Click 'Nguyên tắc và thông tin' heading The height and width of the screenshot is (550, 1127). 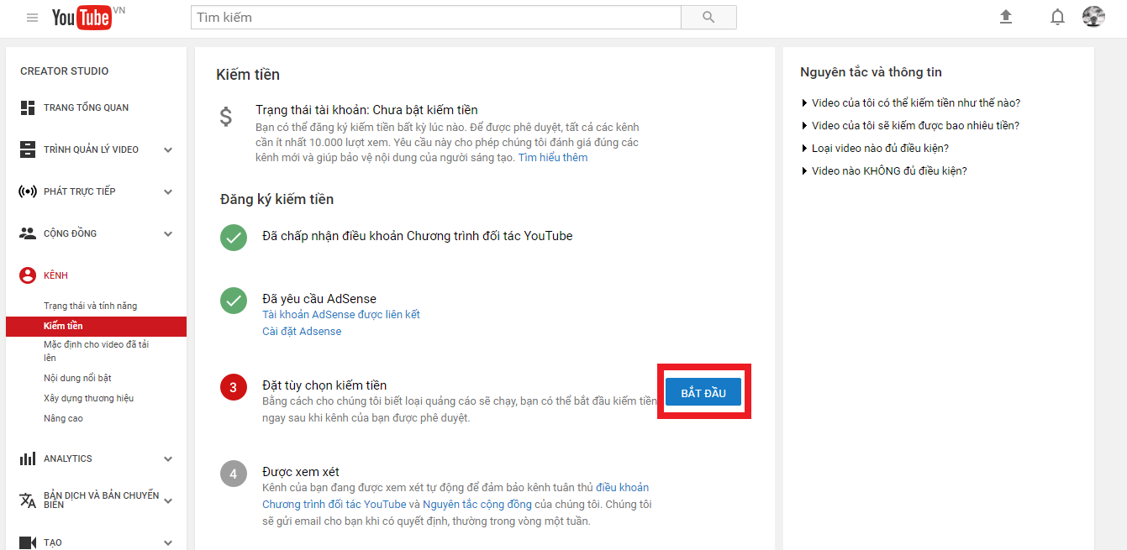point(871,72)
